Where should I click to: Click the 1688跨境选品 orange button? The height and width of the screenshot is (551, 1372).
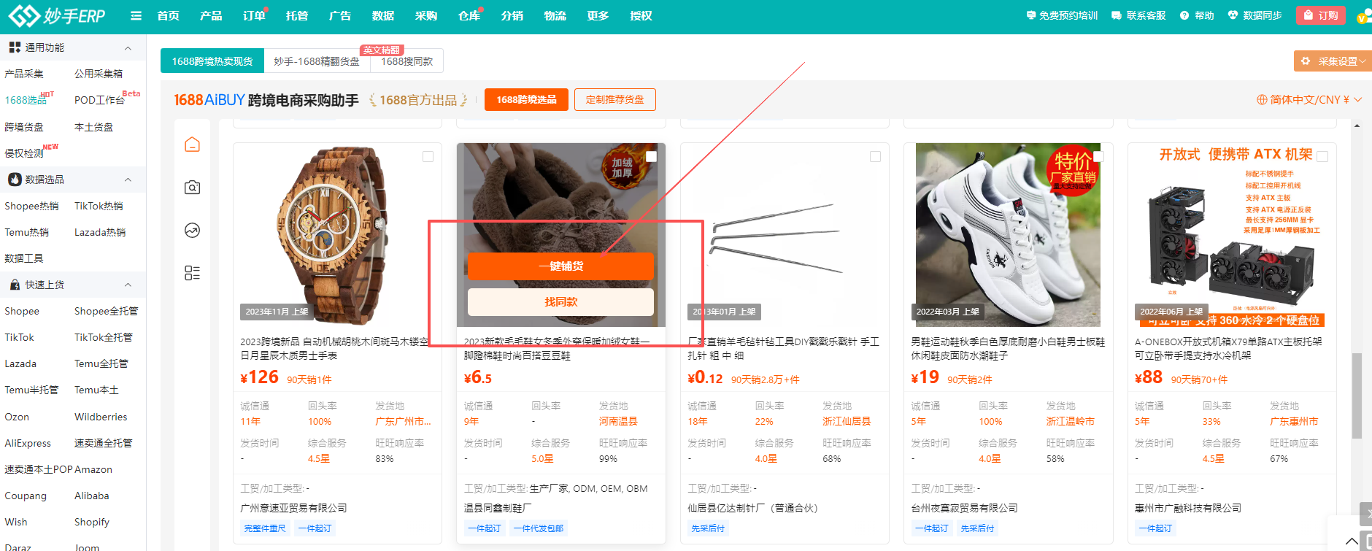[526, 99]
